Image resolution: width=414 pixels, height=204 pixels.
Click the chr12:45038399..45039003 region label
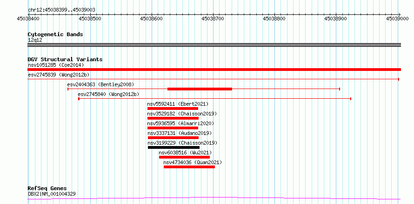[61, 10]
